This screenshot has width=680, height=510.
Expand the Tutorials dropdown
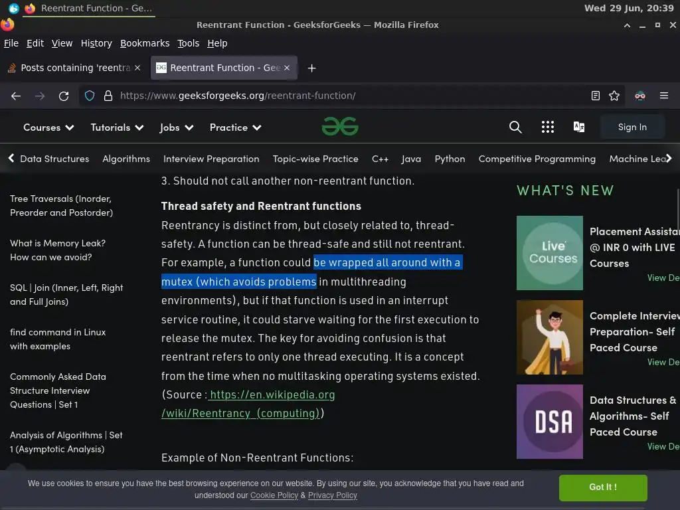117,127
